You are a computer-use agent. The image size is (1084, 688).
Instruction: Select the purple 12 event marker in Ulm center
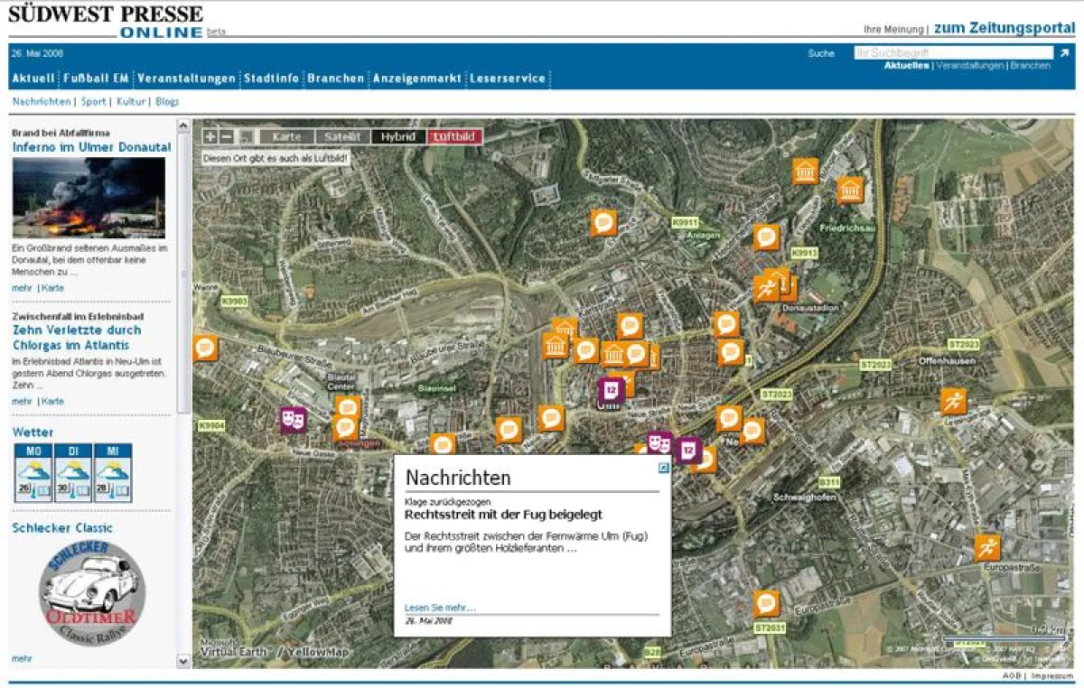pyautogui.click(x=610, y=387)
